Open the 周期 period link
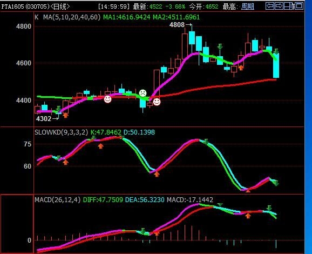This screenshot has width=312, height=254. click(x=248, y=6)
